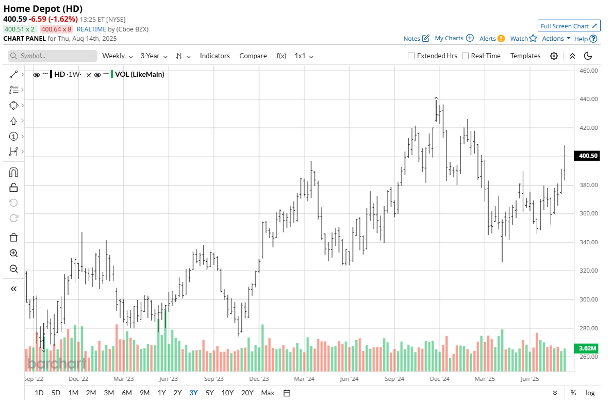Viewport: 612px width, 403px height.
Task: Open the Compare menu
Action: point(253,56)
